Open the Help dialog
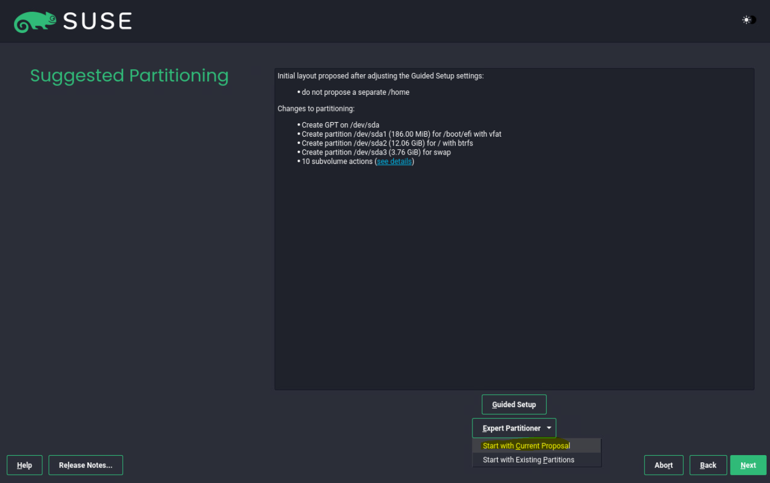This screenshot has width=770, height=483. [25, 465]
